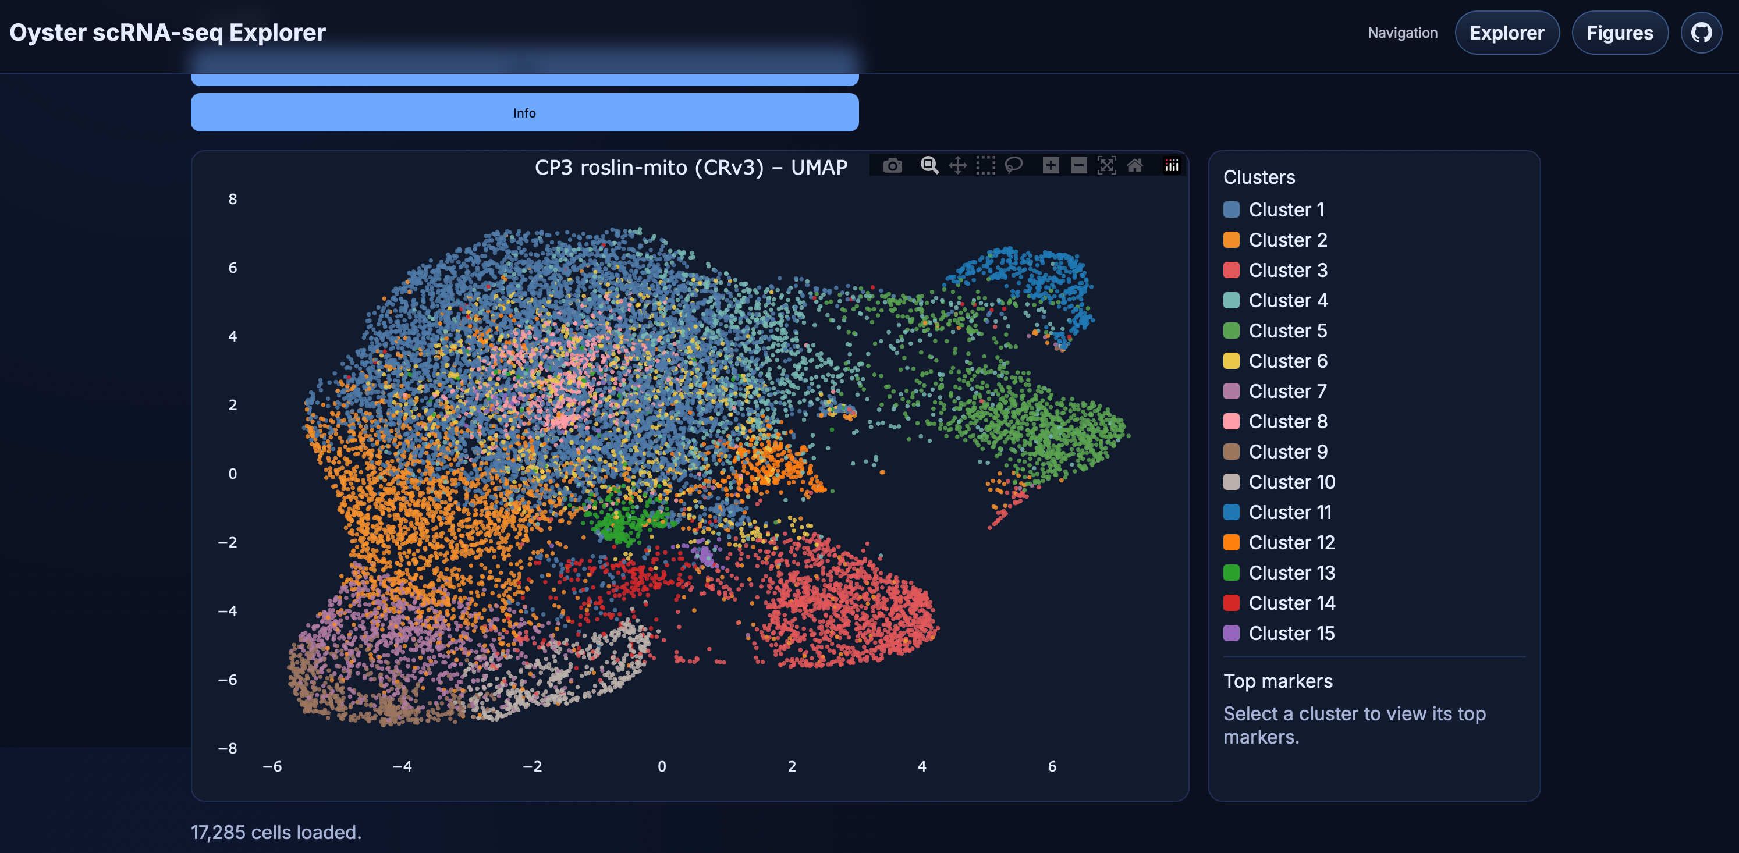Switch to the Figures page
Viewport: 1739px width, 853px height.
[x=1619, y=33]
